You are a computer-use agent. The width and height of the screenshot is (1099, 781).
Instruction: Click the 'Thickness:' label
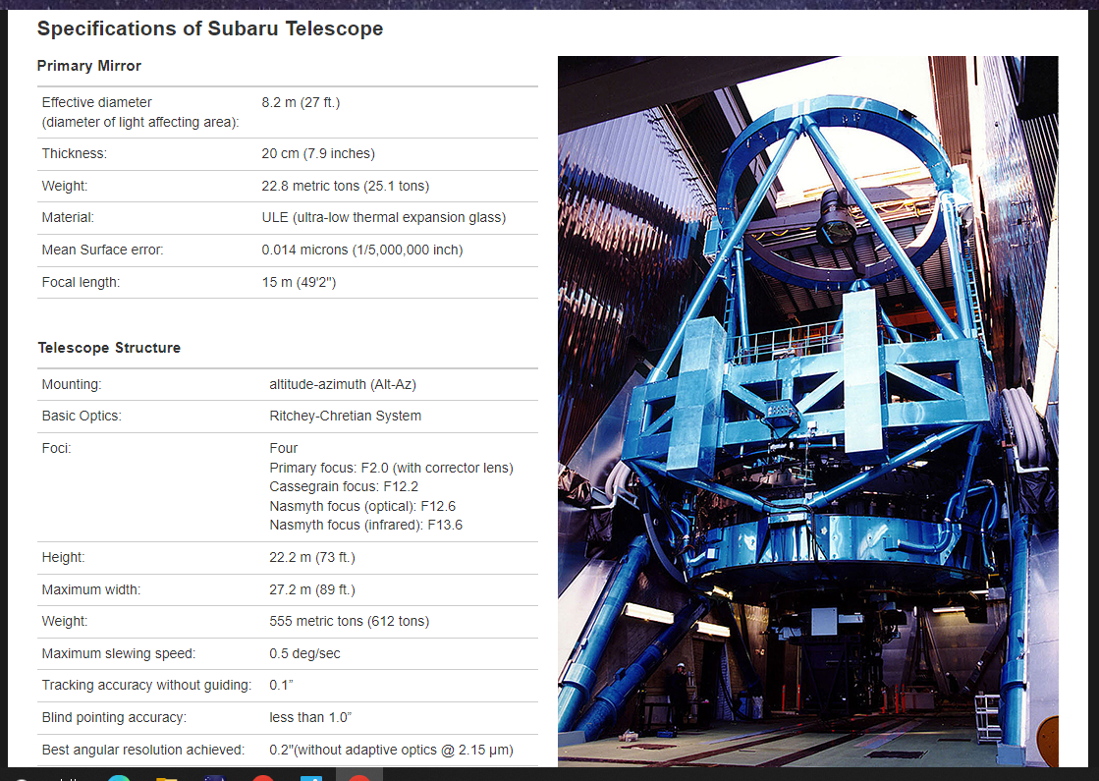pos(75,153)
